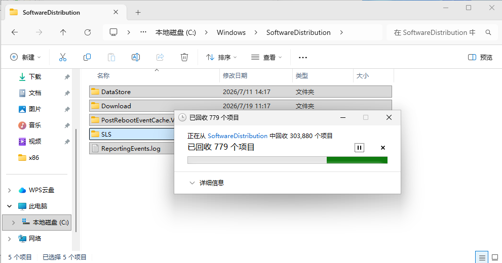Open the 排序 sort dropdown
Viewport: 502px width, 263px height.
click(x=221, y=57)
